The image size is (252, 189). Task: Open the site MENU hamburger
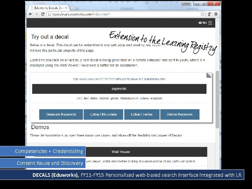(x=205, y=23)
